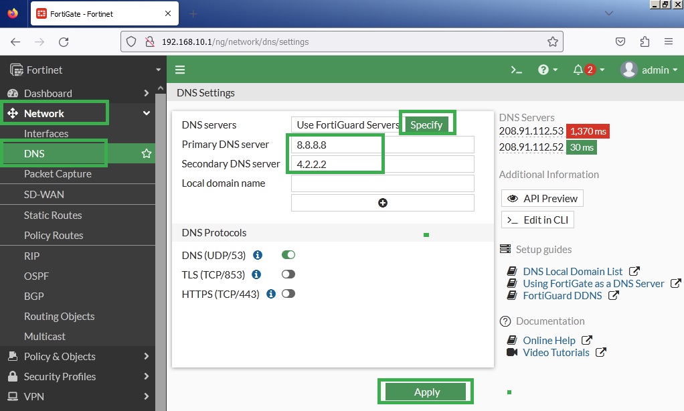Click the Local domain name field
This screenshot has height=411, width=684.
(383, 183)
